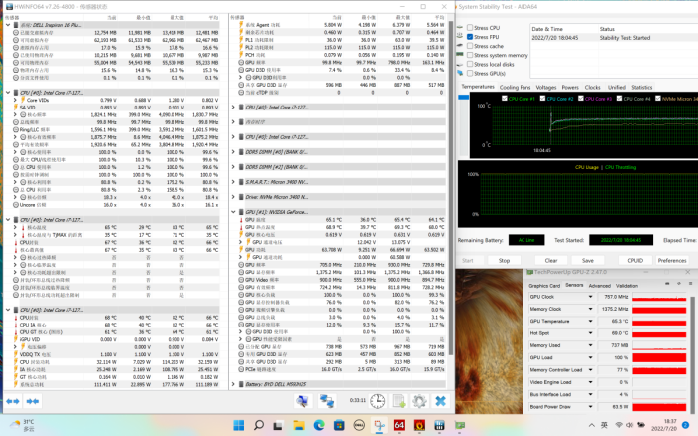Open HWiNFO sensor search monitor icon
698x436 pixels.
click(x=303, y=401)
